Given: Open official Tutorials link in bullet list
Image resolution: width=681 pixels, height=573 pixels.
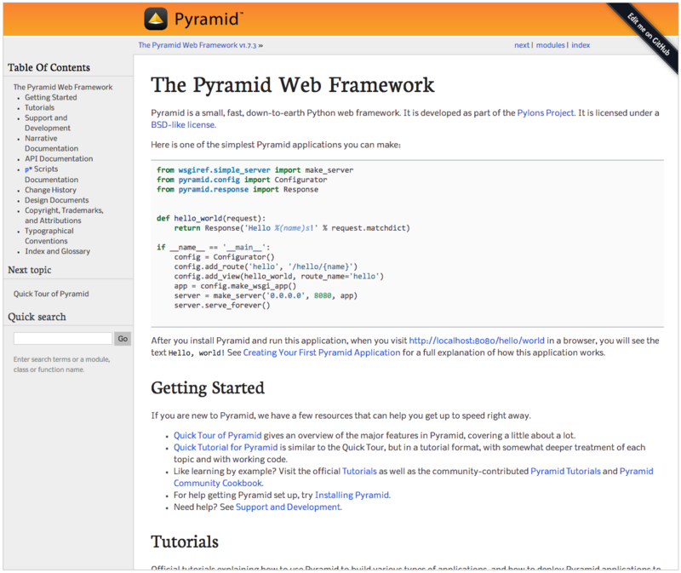Looking at the screenshot, I should point(359,472).
